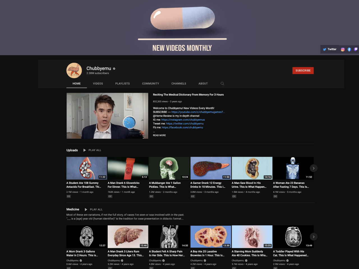Image resolution: width=359 pixels, height=269 pixels.
Task: Click the title A Woman Ate 23 Bananas
Action: tap(291, 185)
